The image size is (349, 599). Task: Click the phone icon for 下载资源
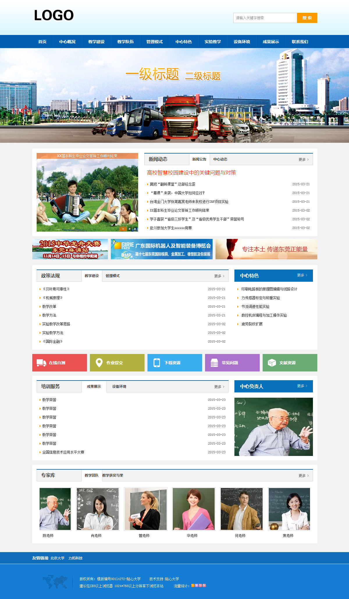(156, 363)
